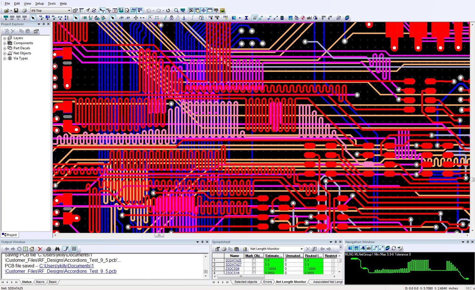This screenshot has height=290, width=475.
Task: Expand the Net Objects tree node
Action: (x=5, y=54)
